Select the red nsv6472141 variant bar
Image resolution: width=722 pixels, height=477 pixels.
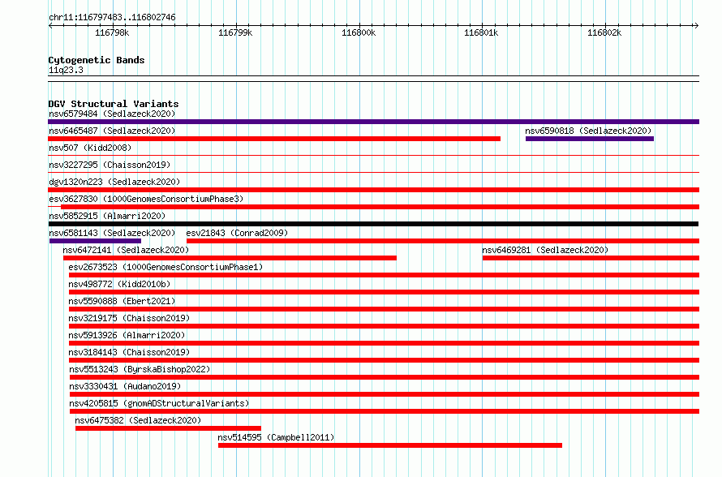(x=230, y=258)
